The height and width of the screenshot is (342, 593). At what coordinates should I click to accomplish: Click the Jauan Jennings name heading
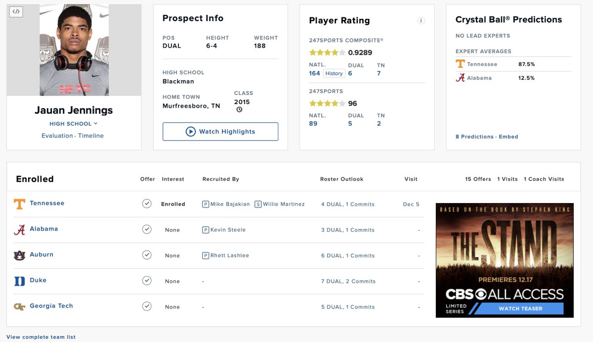coord(74,110)
